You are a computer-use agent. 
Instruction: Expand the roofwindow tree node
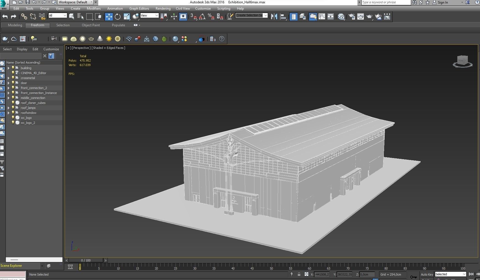click(x=8, y=113)
